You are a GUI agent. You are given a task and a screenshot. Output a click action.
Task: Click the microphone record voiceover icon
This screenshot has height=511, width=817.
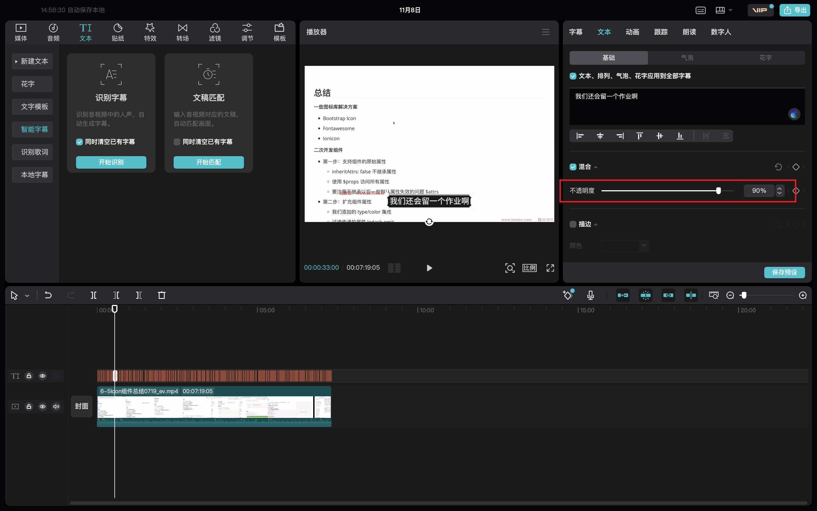point(590,295)
